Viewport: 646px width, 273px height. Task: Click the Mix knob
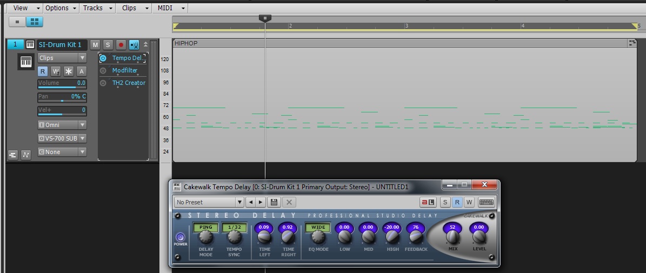tap(452, 237)
